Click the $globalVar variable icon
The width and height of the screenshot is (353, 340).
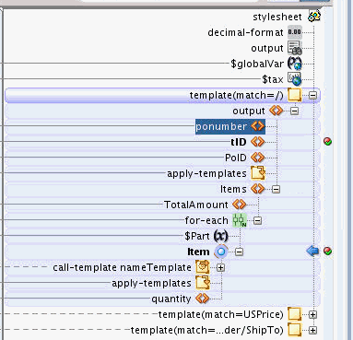coord(295,64)
